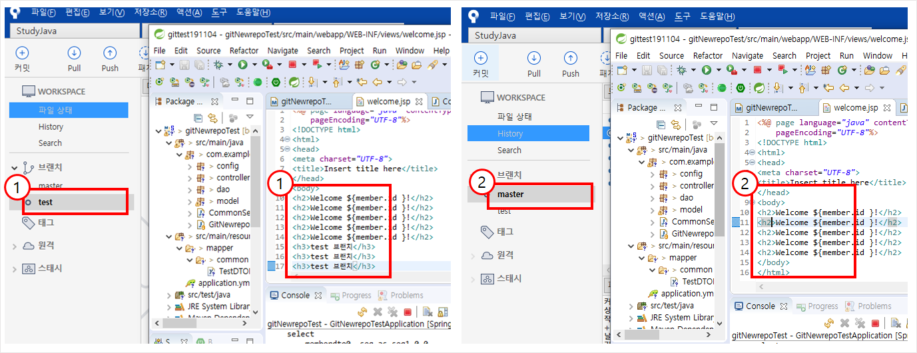Screen dimensions: 917x353
Task: Click Link with Editor icon in left Package Explorer
Action: click(x=212, y=118)
